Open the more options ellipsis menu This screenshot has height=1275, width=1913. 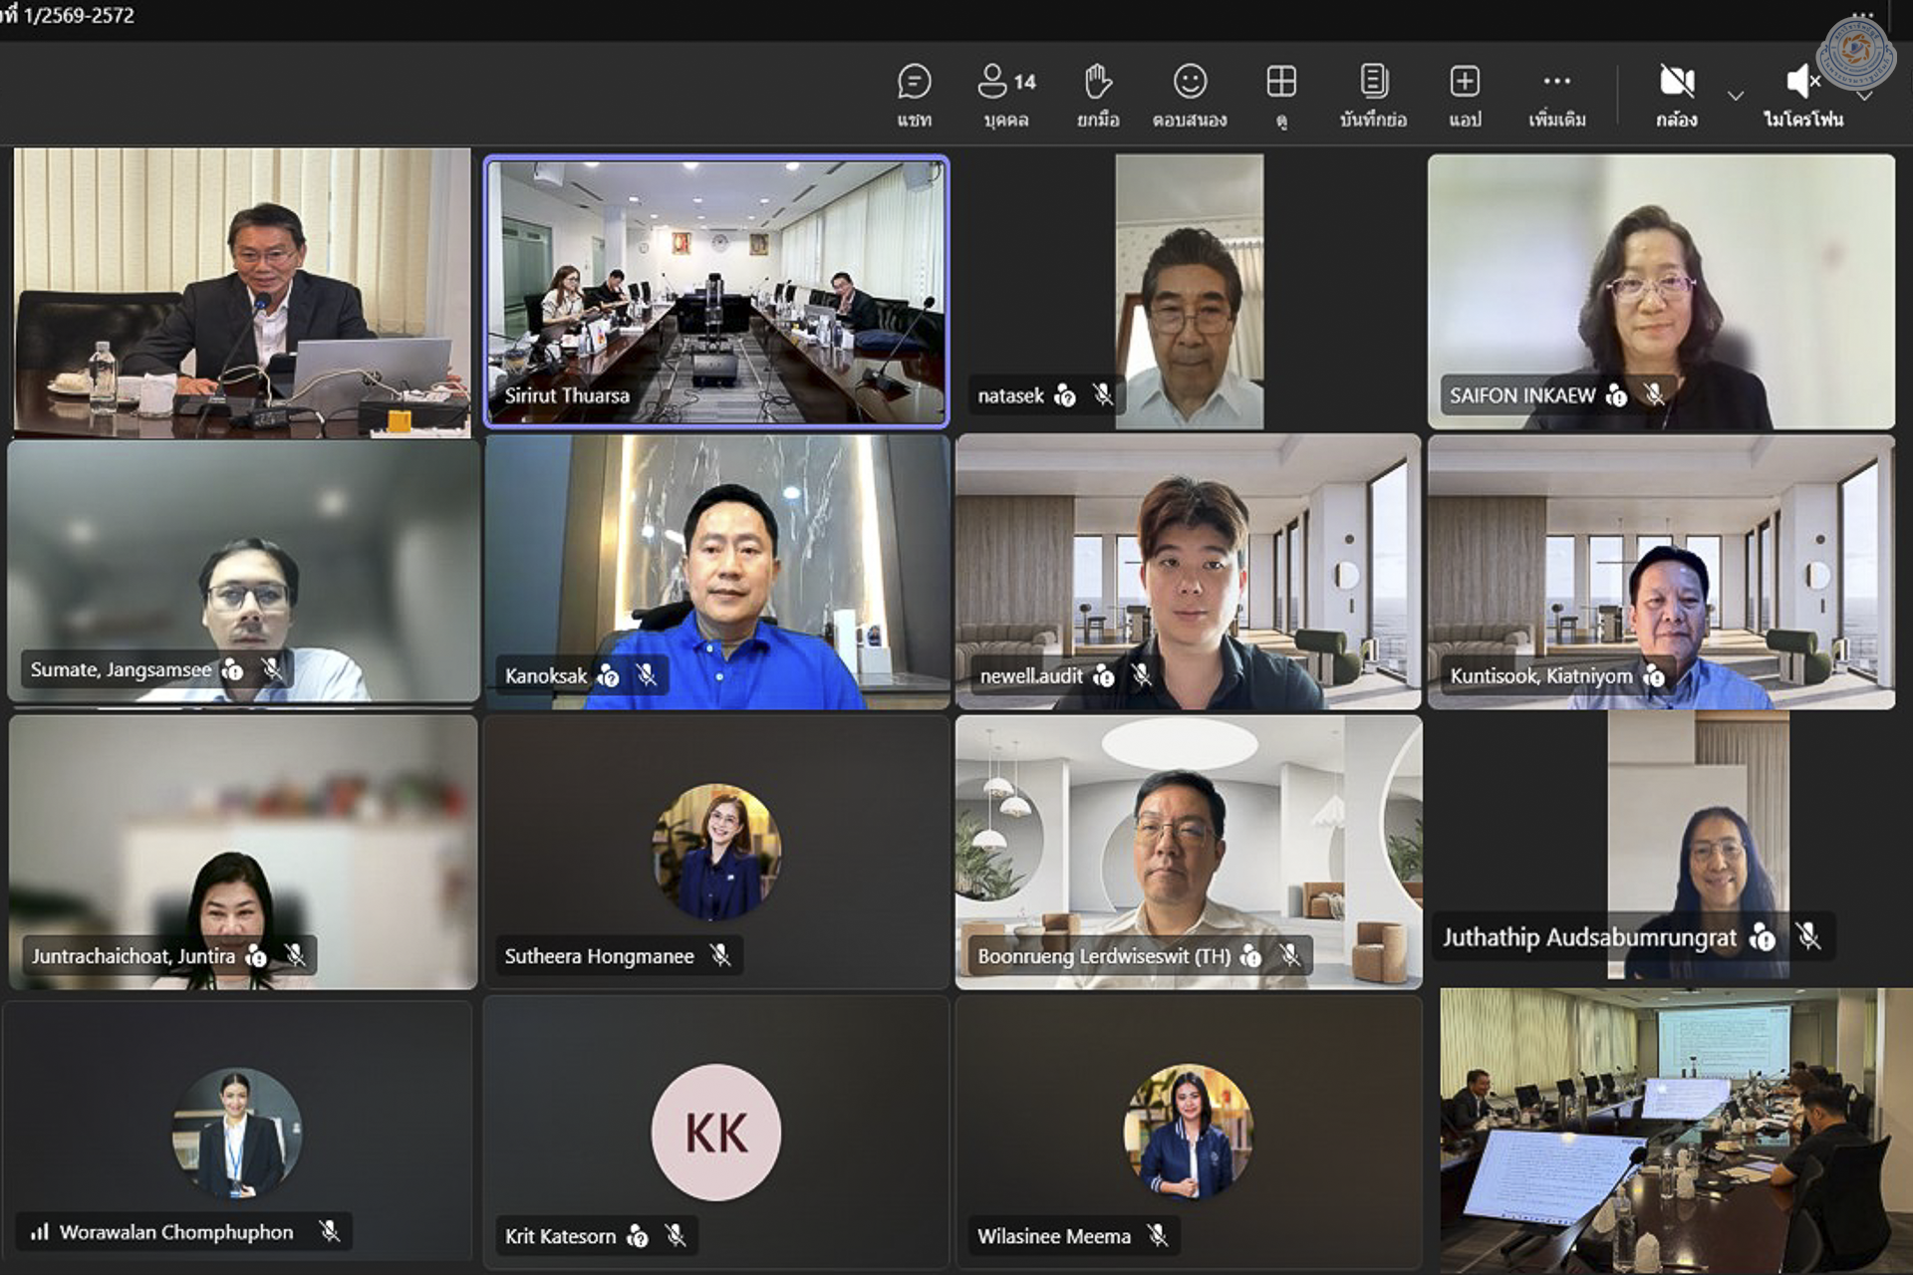pos(1556,82)
